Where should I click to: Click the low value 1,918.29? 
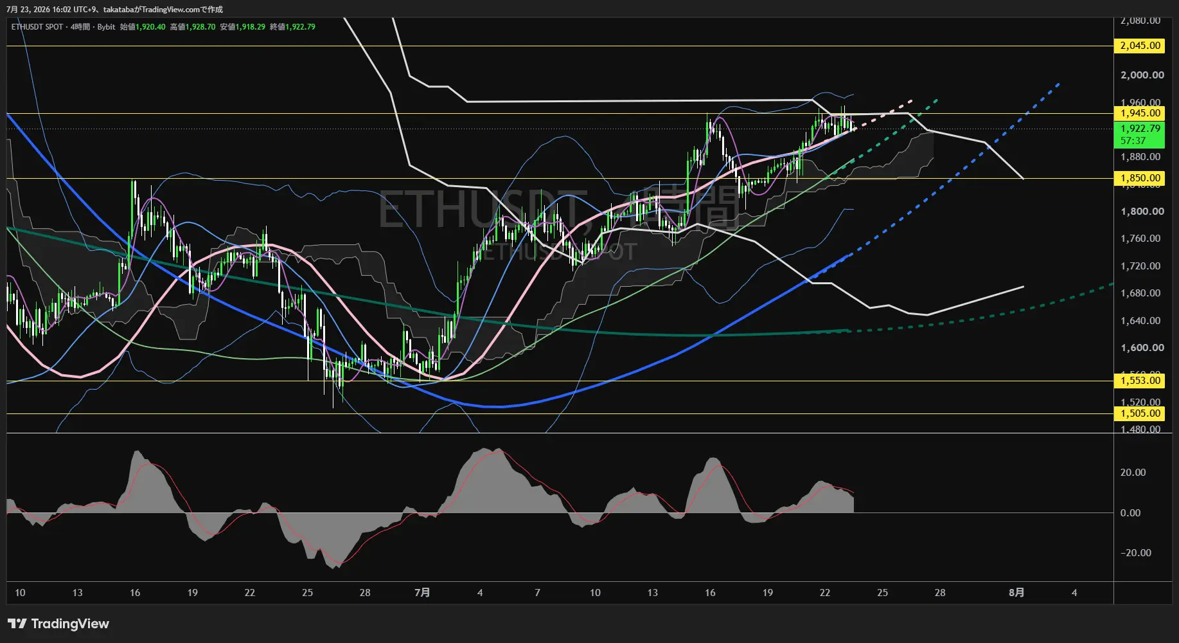click(251, 27)
